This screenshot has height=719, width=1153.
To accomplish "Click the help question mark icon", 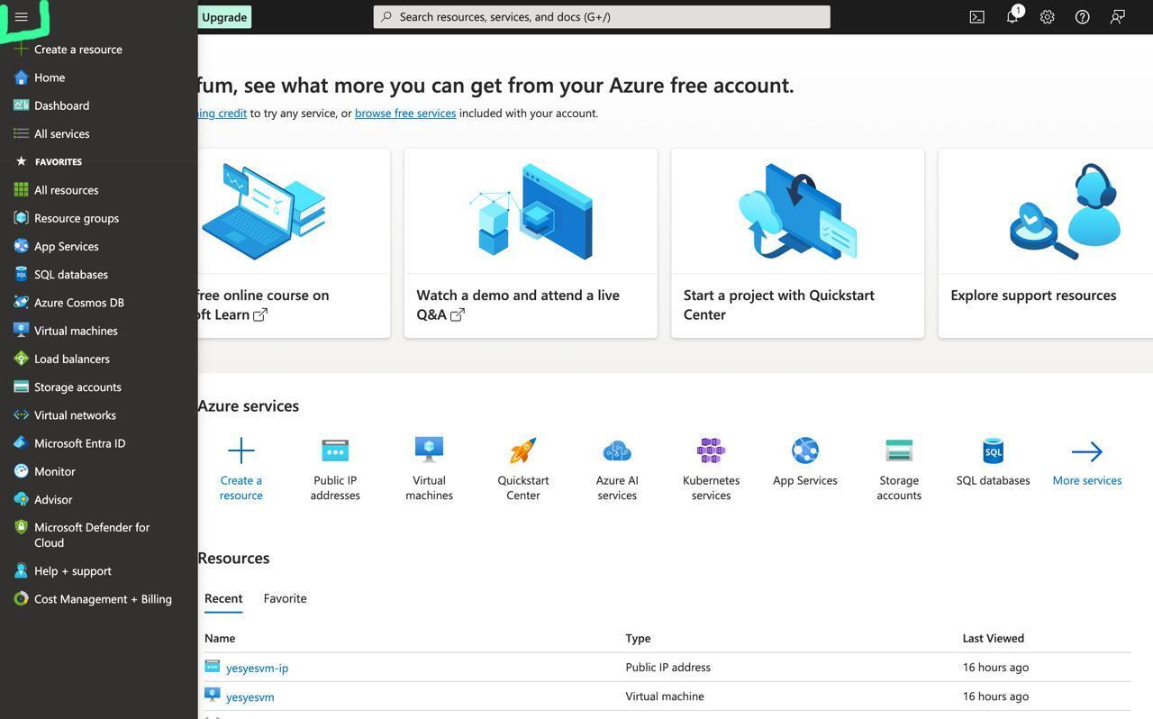I will click(1082, 17).
